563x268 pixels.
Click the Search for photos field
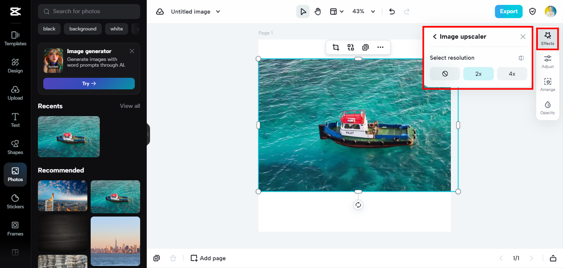89,11
